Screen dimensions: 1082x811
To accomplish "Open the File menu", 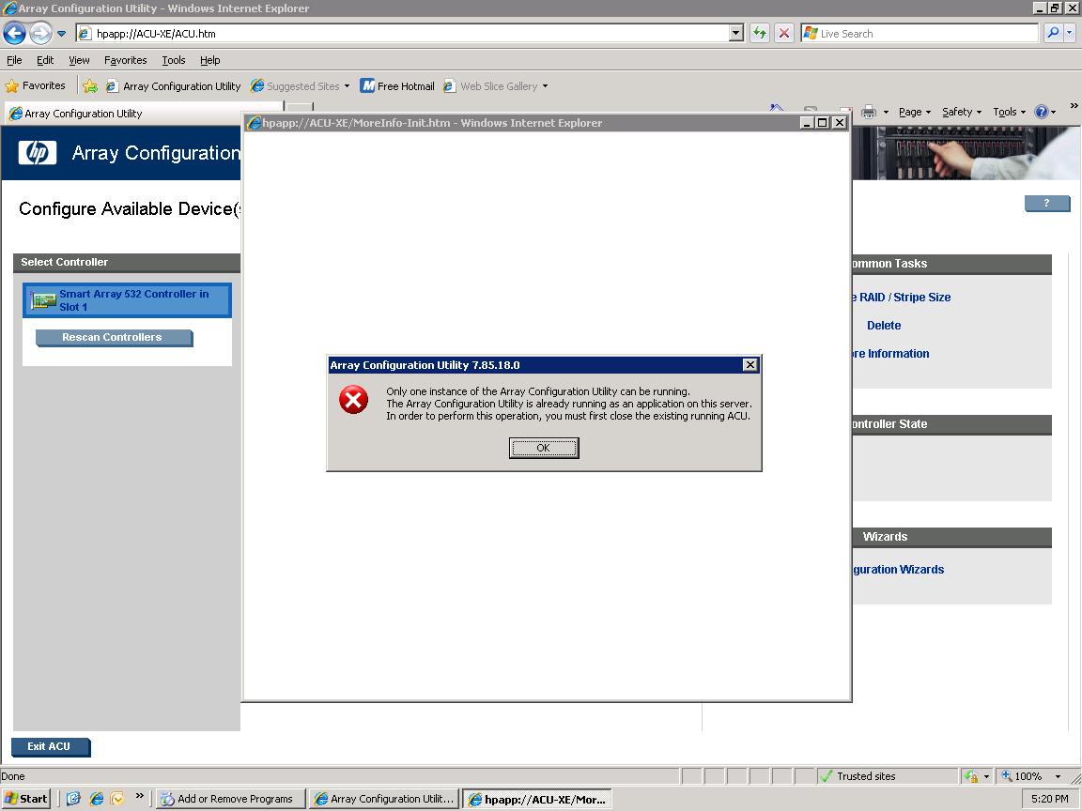I will [14, 60].
